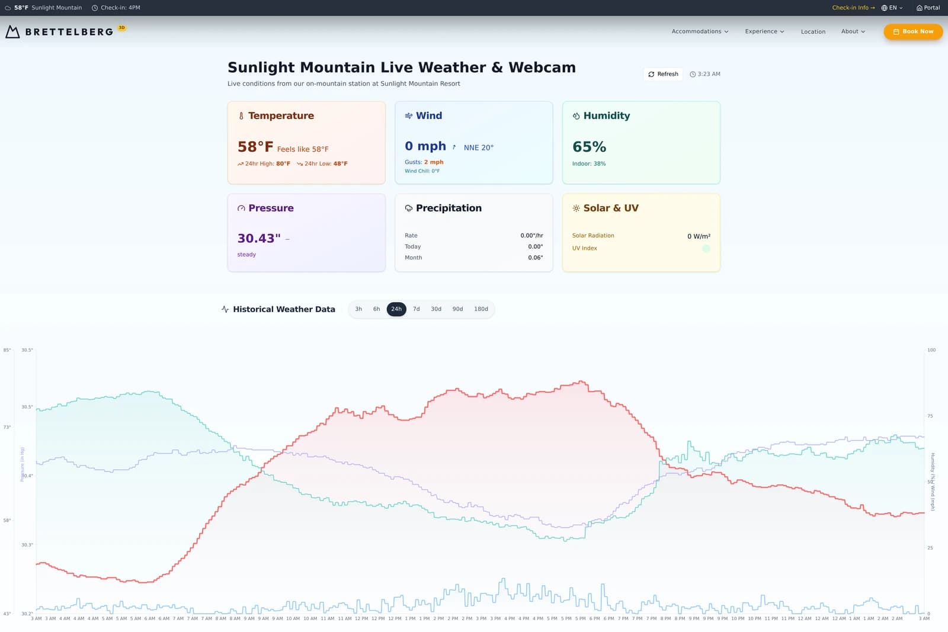The height and width of the screenshot is (632, 948).
Task: Click the "Check-in: 4PM" text in top bar
Action: (x=120, y=8)
